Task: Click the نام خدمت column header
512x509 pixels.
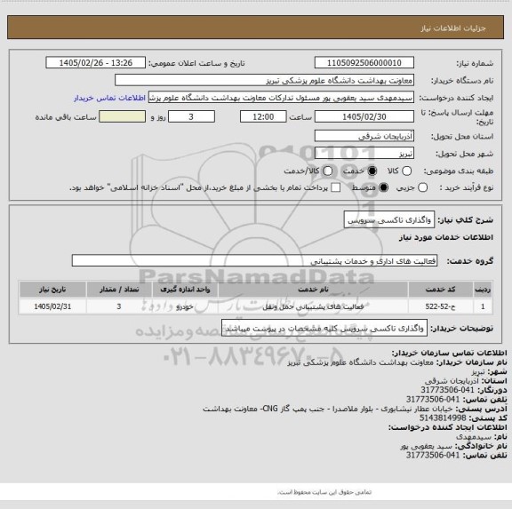Action: (x=313, y=290)
